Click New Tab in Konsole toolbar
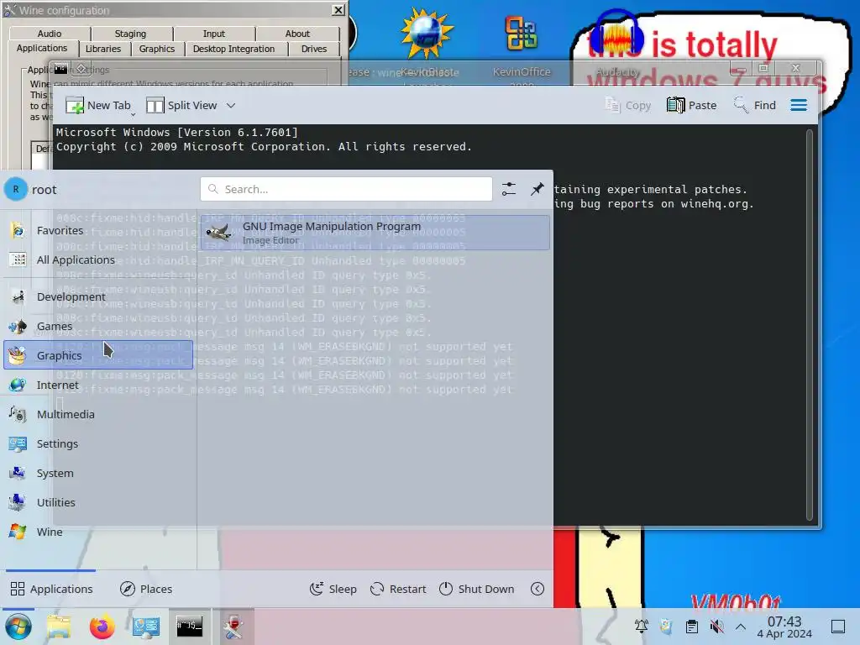 tap(98, 105)
